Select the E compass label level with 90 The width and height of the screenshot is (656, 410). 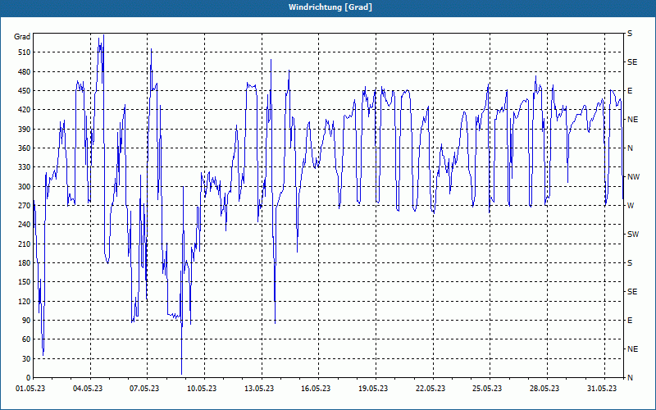[x=630, y=321]
